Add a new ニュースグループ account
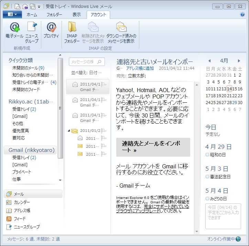 pyautogui.click(x=32, y=33)
